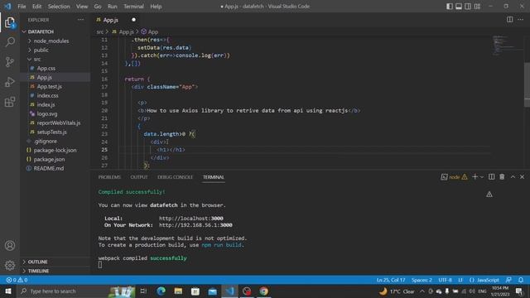The width and height of the screenshot is (530, 298).
Task: Open the new terminal launch profile dropdown
Action: (x=482, y=176)
